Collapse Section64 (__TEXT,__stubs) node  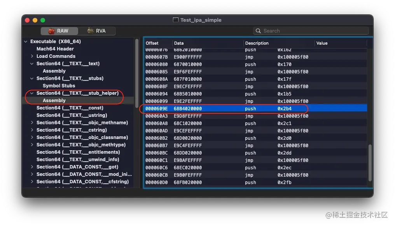coord(32,78)
